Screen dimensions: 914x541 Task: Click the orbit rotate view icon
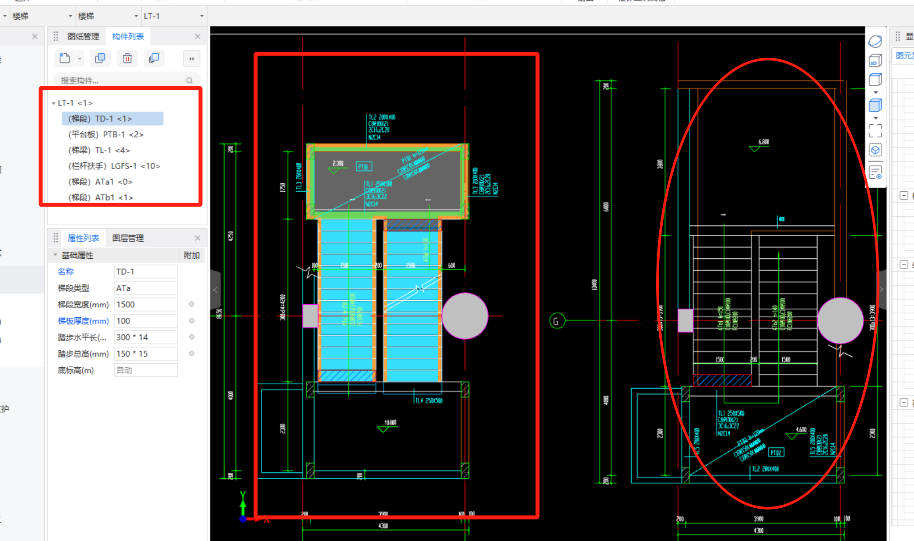tap(875, 42)
